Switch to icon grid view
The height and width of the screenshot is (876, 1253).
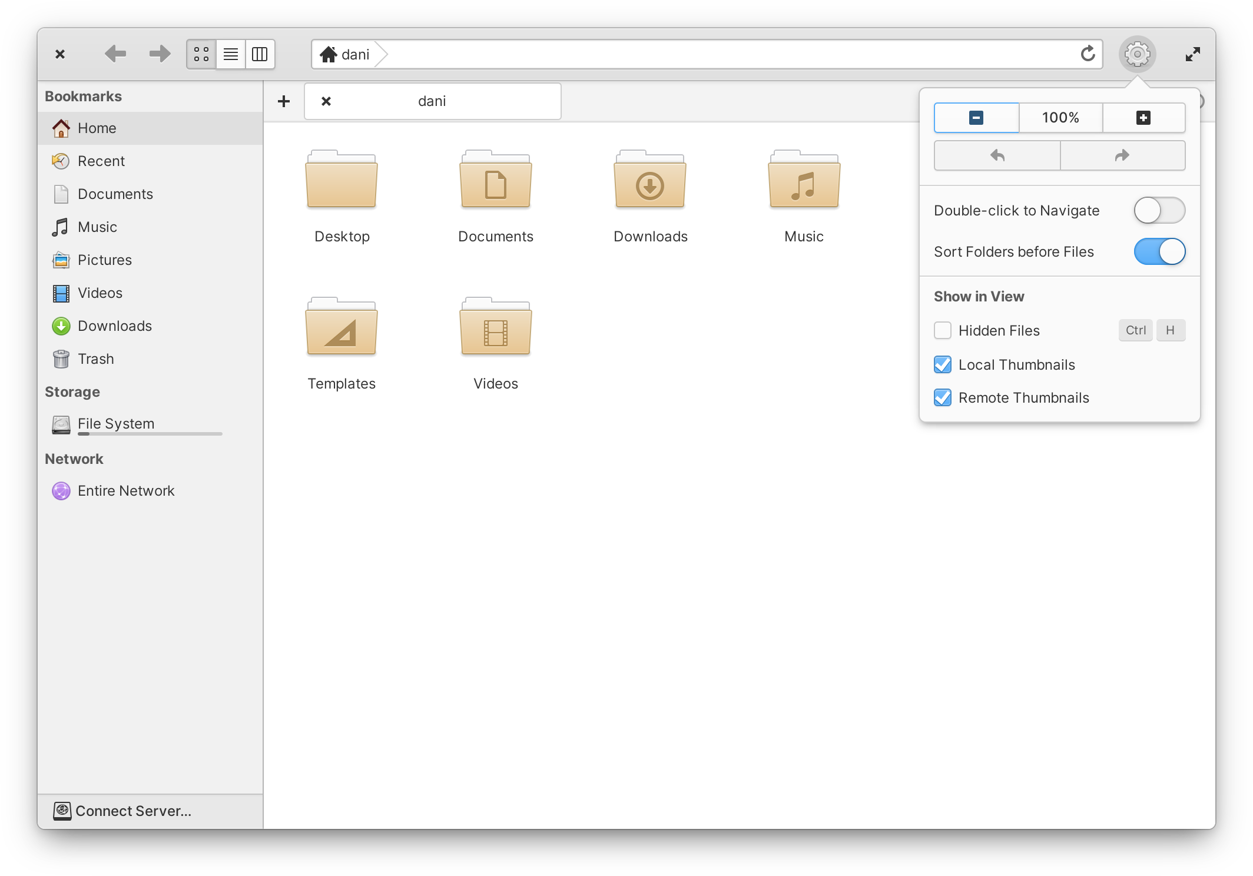201,54
